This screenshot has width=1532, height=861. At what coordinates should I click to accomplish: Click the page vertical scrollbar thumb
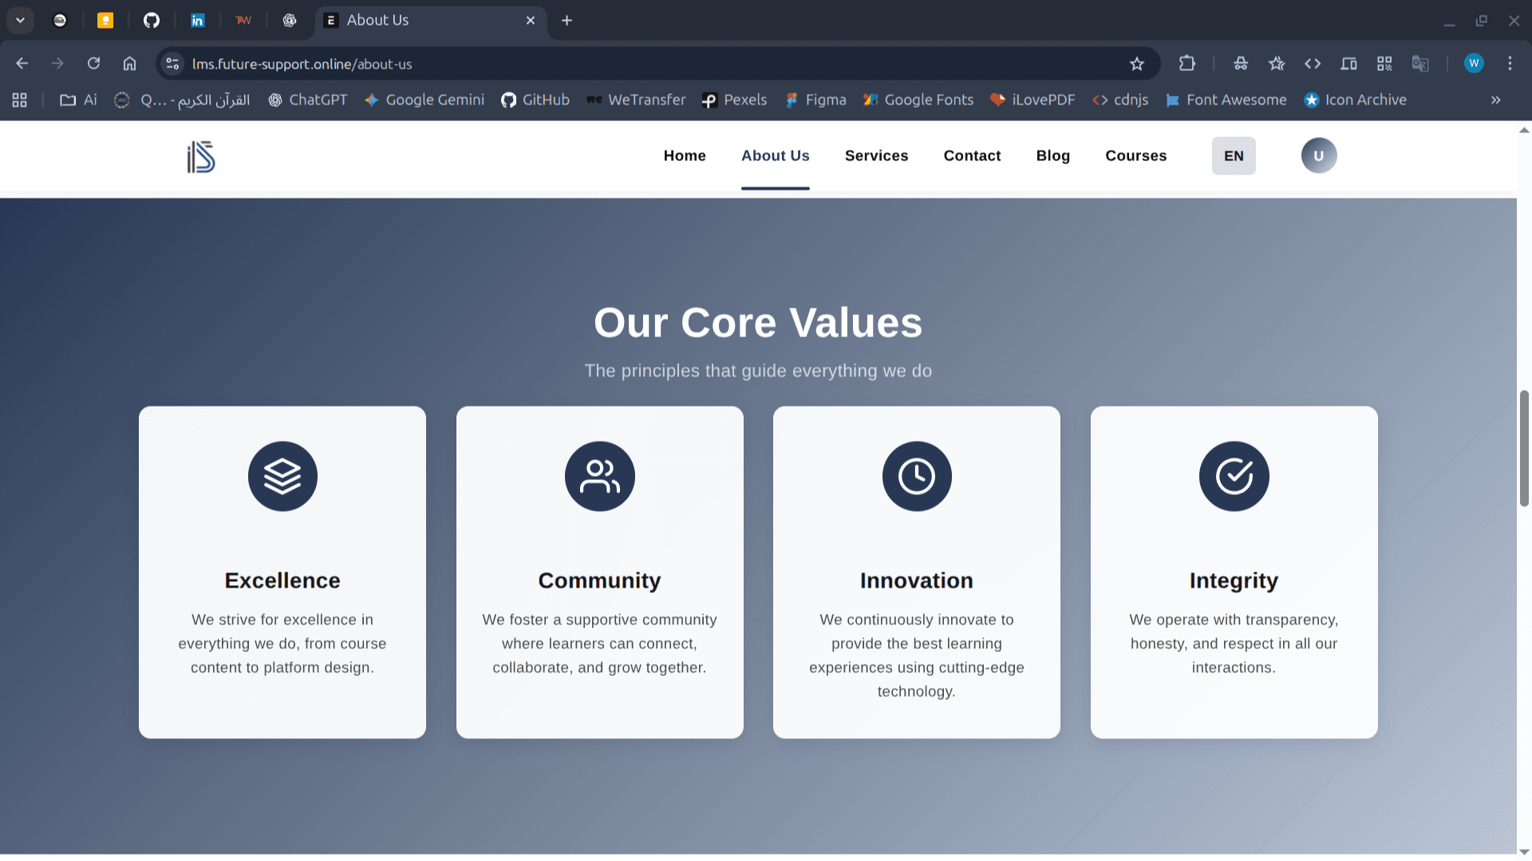tap(1524, 448)
